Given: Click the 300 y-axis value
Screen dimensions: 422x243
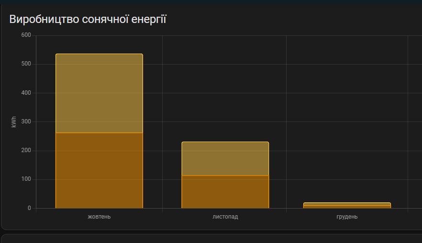Looking at the screenshot, I should pyautogui.click(x=26, y=121).
